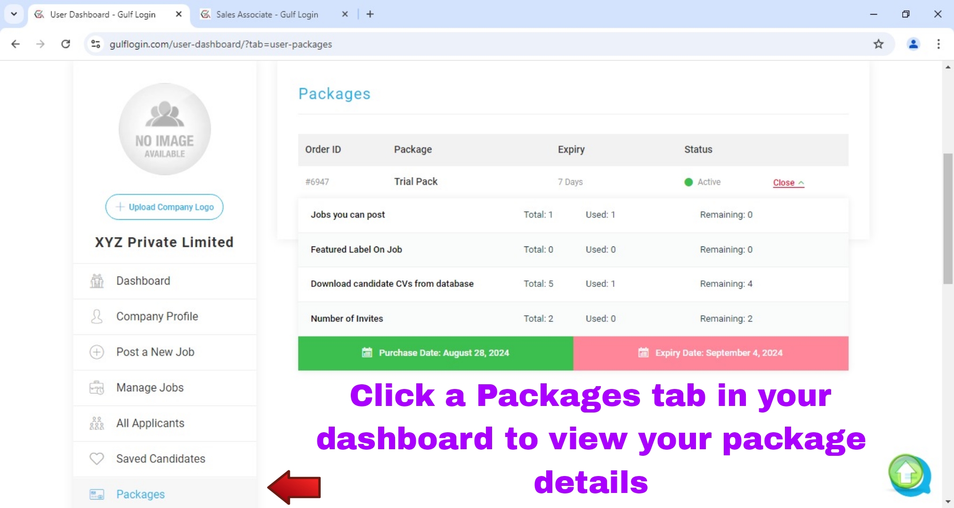Select the Dashboard icon in sidebar
The height and width of the screenshot is (508, 954).
click(x=97, y=281)
